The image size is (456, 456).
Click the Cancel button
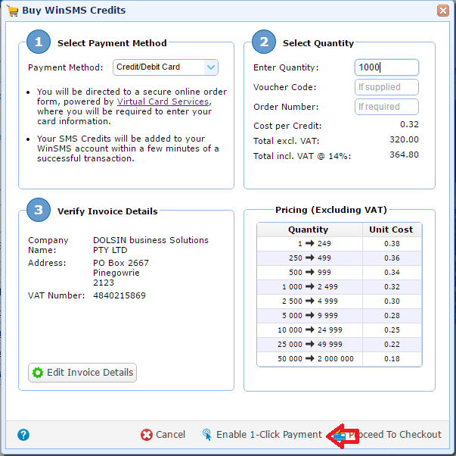coord(163,435)
